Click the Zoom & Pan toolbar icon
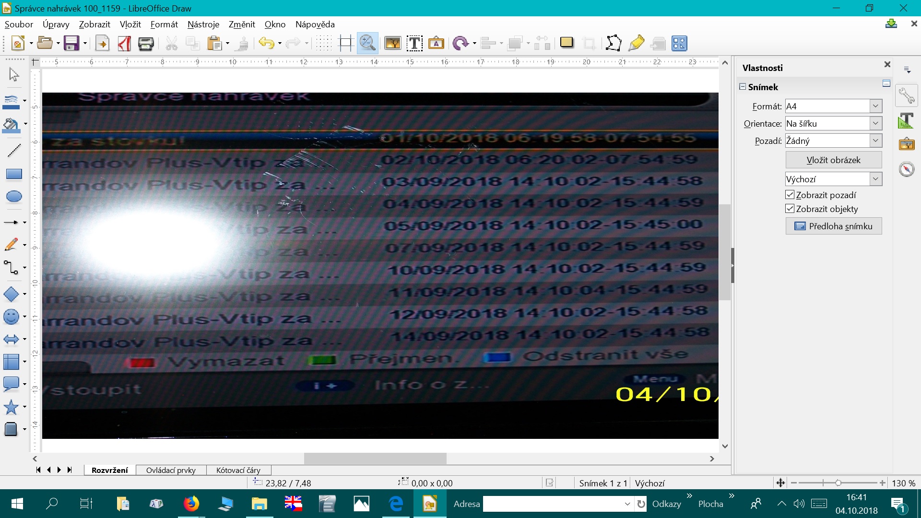 (x=367, y=44)
